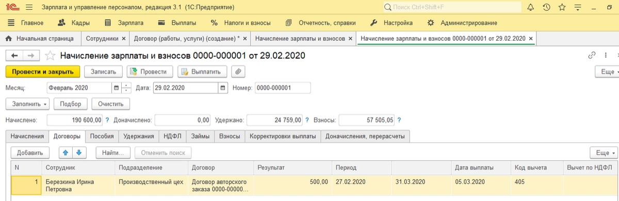This screenshot has height=201, width=619.
Task: Close the Начисление зарплаты и взносов tab
Action: 351,39
